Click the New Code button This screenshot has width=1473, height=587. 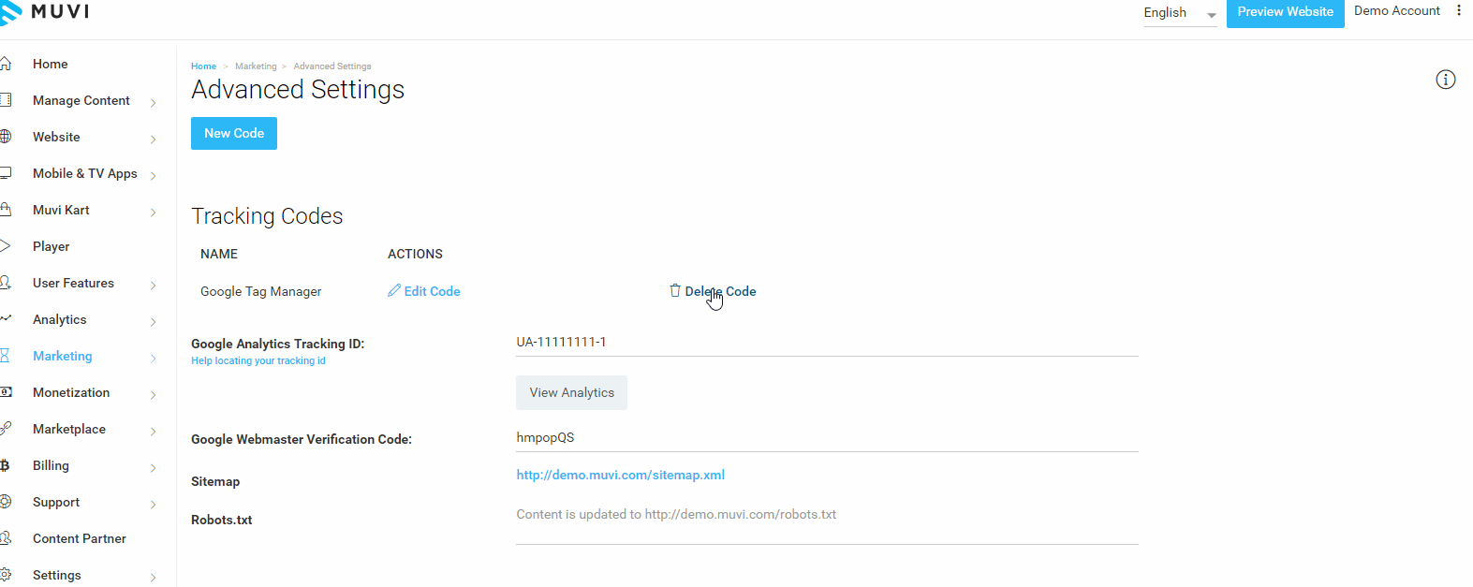pyautogui.click(x=234, y=133)
